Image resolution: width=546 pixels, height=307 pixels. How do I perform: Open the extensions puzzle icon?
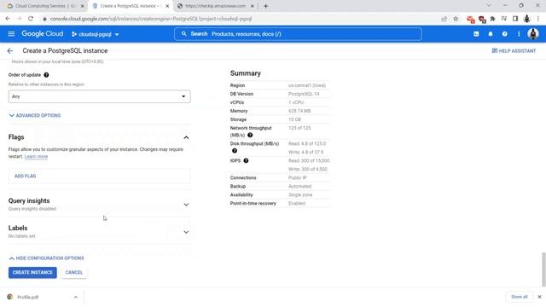pyautogui.click(x=493, y=19)
